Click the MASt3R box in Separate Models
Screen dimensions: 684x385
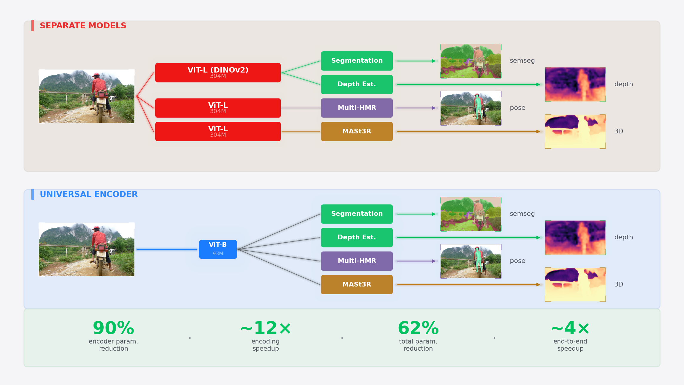click(x=357, y=131)
